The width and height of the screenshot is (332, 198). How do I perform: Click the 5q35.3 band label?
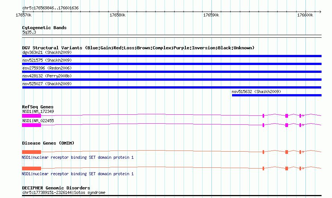(29, 32)
